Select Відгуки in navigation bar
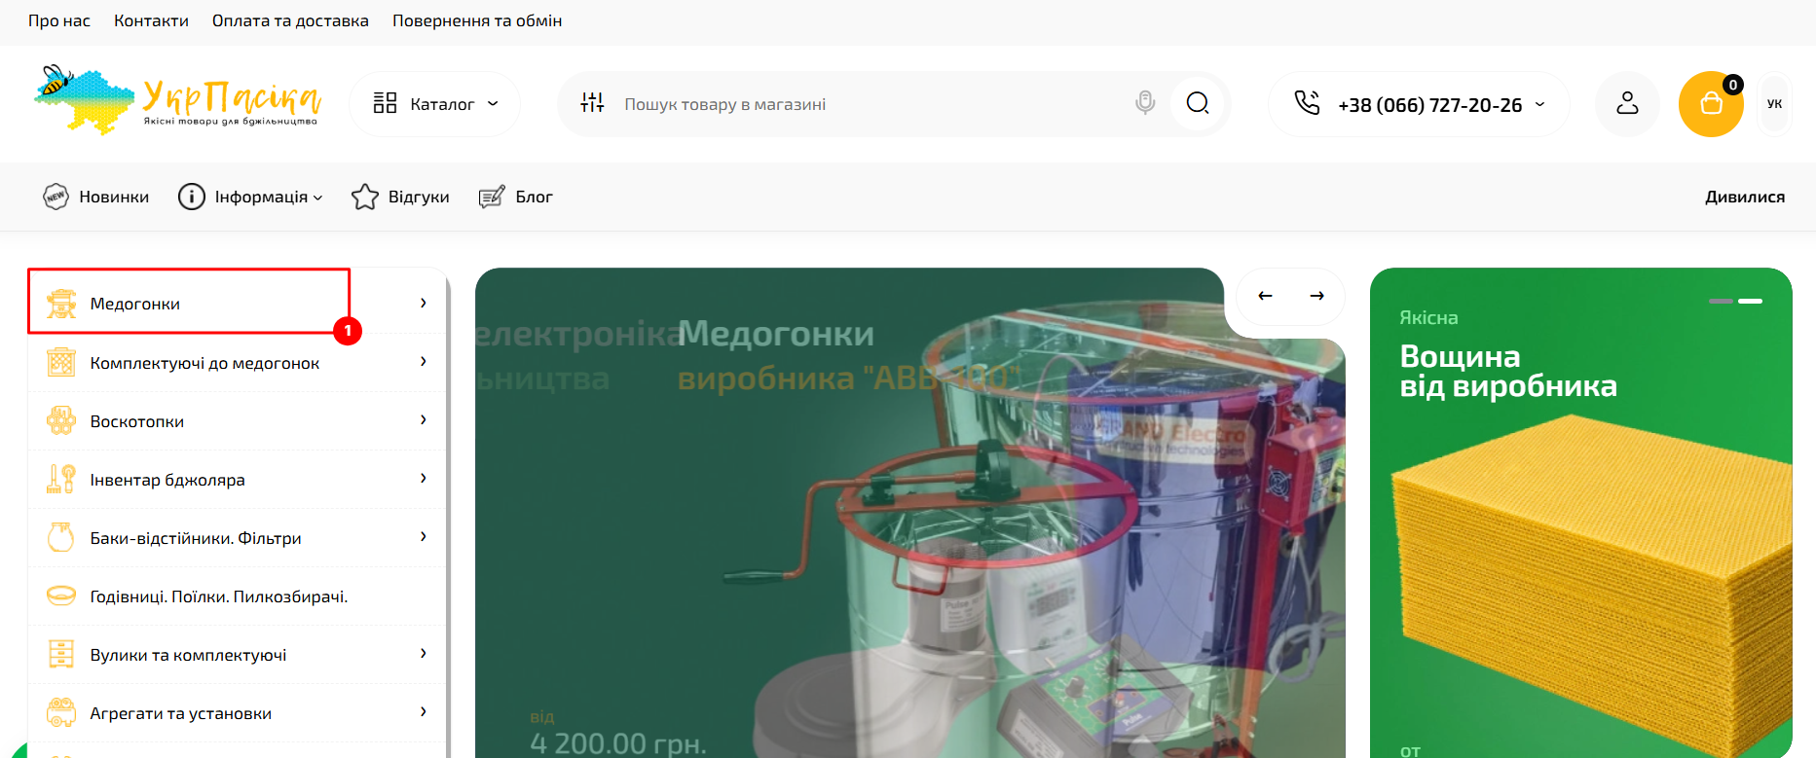Screen dimensions: 1816x758 [x=419, y=197]
